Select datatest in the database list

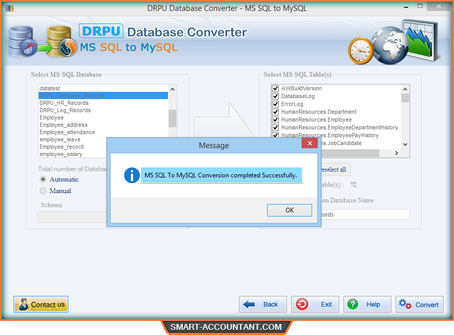[x=103, y=88]
